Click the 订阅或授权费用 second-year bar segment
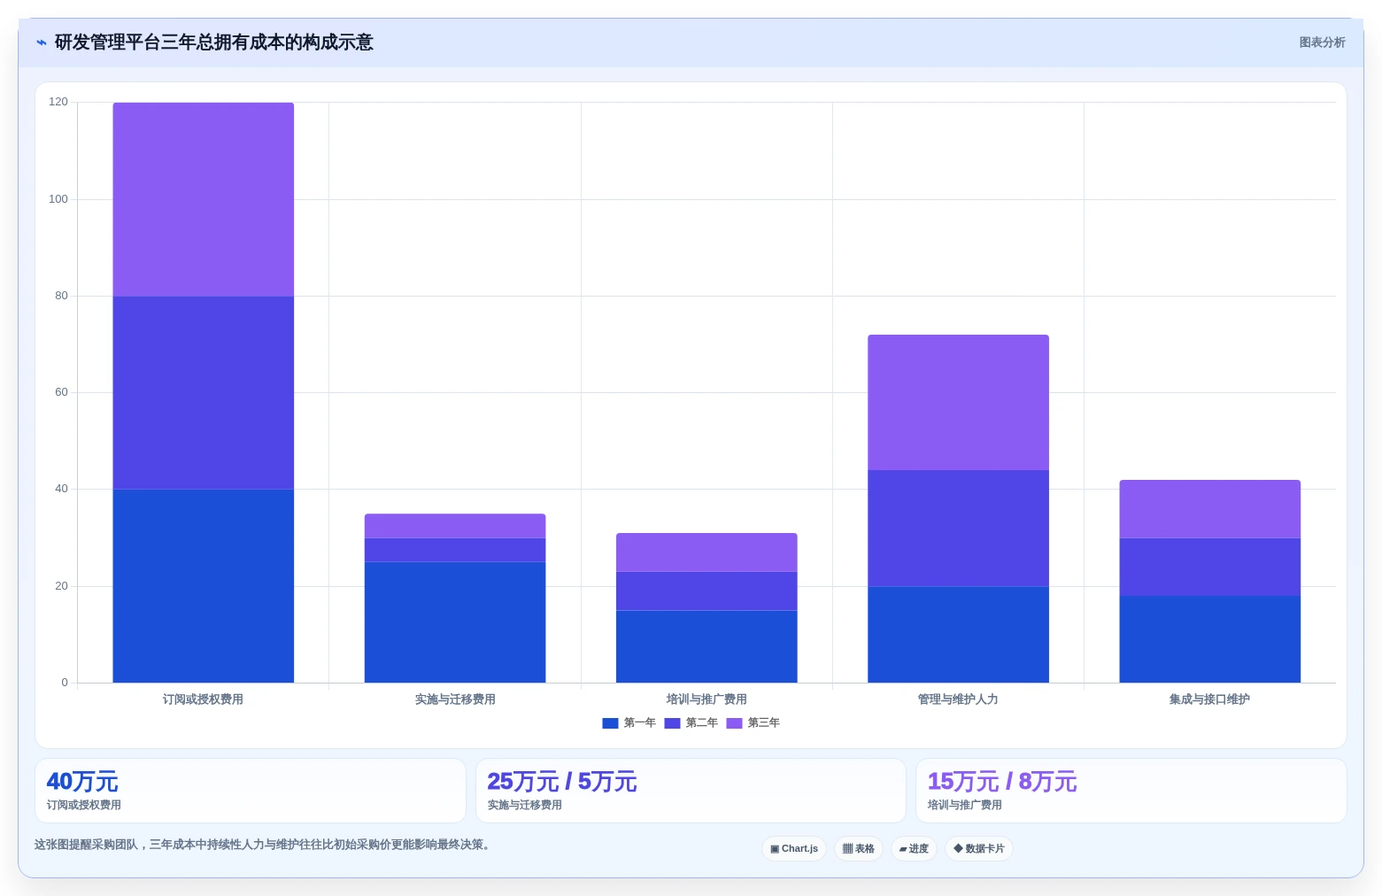1382x896 pixels. coord(204,392)
